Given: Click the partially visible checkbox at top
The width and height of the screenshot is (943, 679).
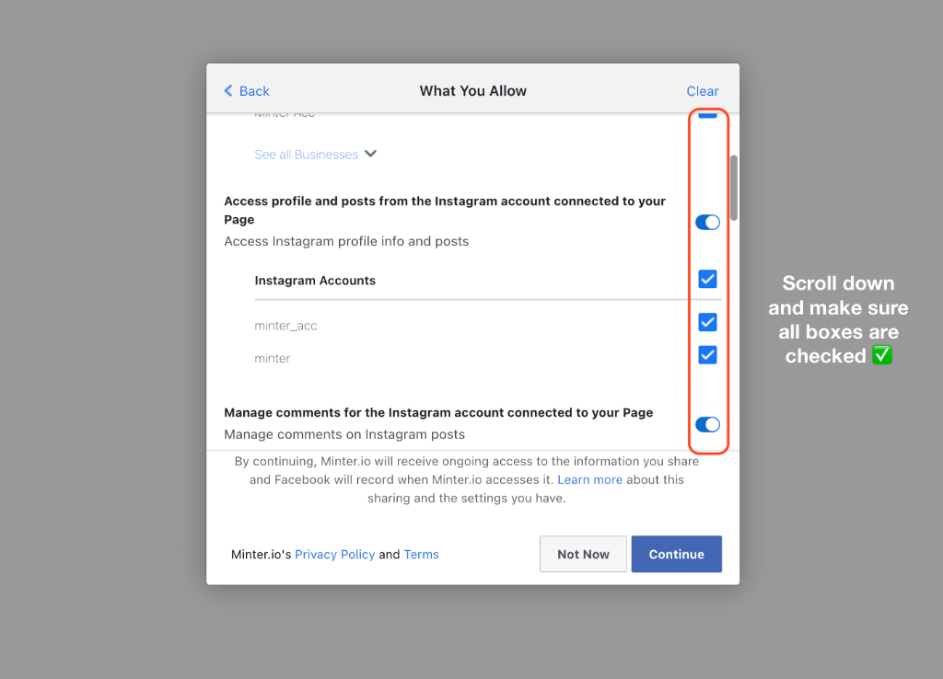Looking at the screenshot, I should pyautogui.click(x=707, y=115).
